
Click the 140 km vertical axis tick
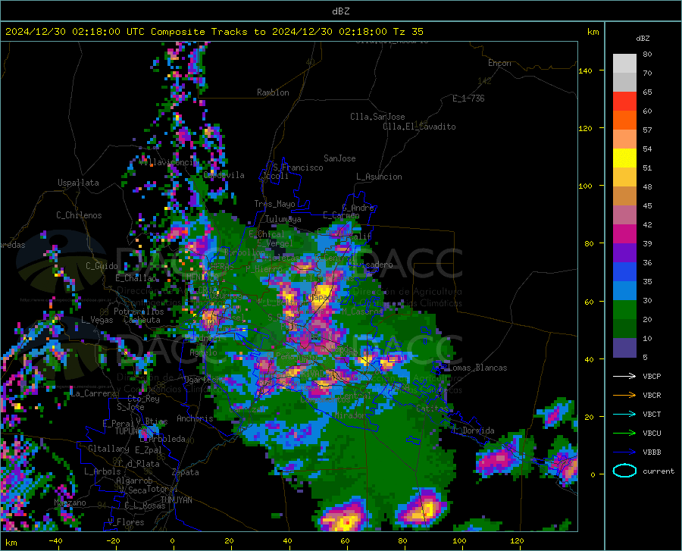[585, 70]
